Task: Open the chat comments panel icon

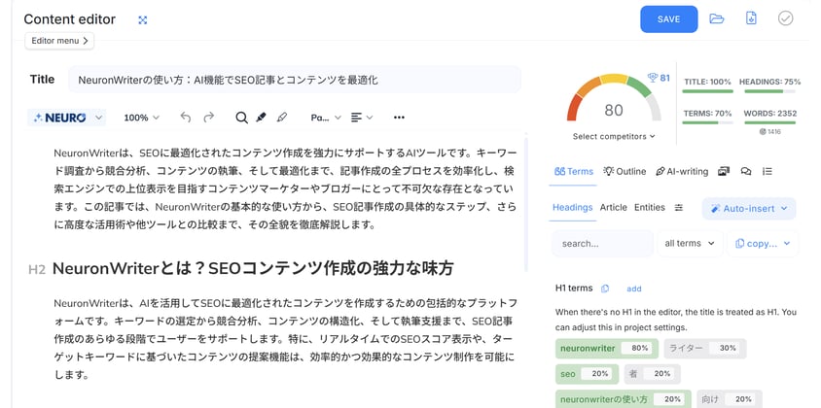Action: (x=746, y=171)
